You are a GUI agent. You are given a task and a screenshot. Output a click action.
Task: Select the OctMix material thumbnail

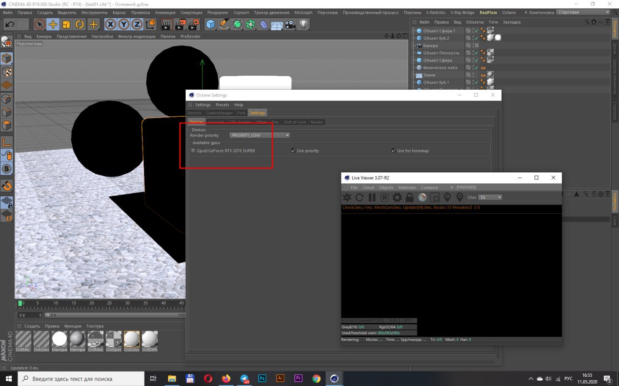click(23, 341)
